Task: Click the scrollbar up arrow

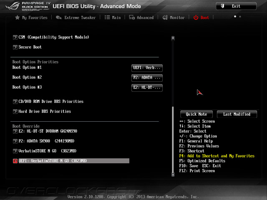Action: [x=173, y=38]
